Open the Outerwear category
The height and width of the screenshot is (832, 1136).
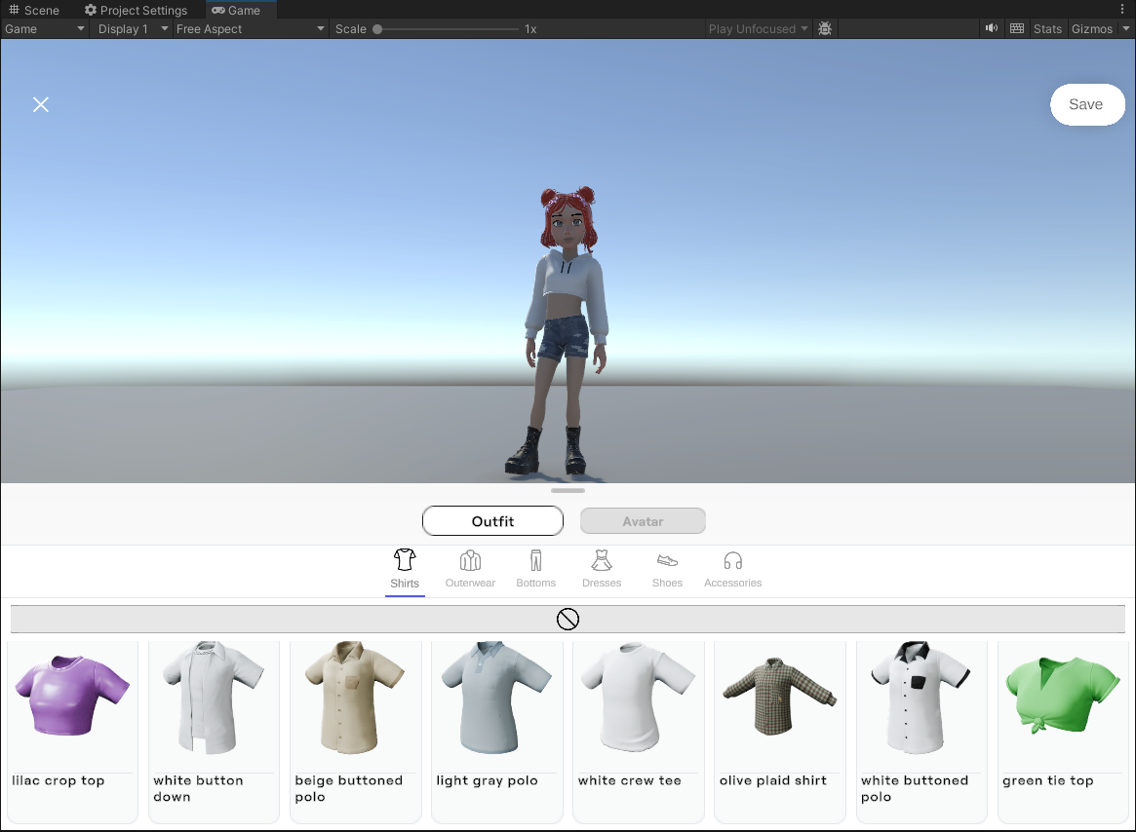(470, 563)
